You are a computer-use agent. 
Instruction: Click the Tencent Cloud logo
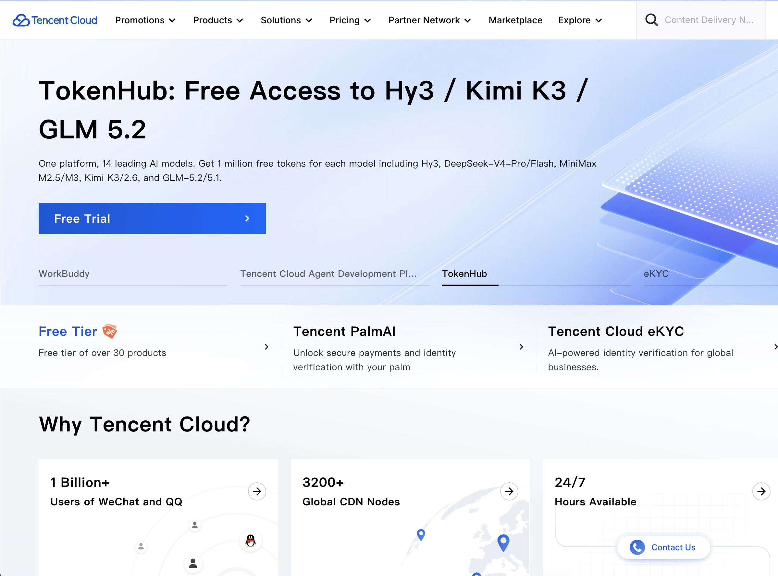[x=55, y=20]
